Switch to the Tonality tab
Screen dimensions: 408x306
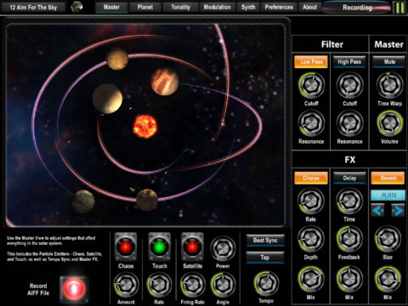[x=180, y=7]
